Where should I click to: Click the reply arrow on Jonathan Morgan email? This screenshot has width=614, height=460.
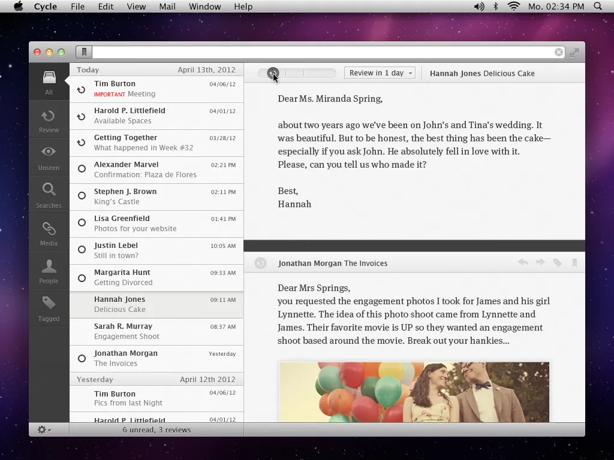pyautogui.click(x=523, y=262)
